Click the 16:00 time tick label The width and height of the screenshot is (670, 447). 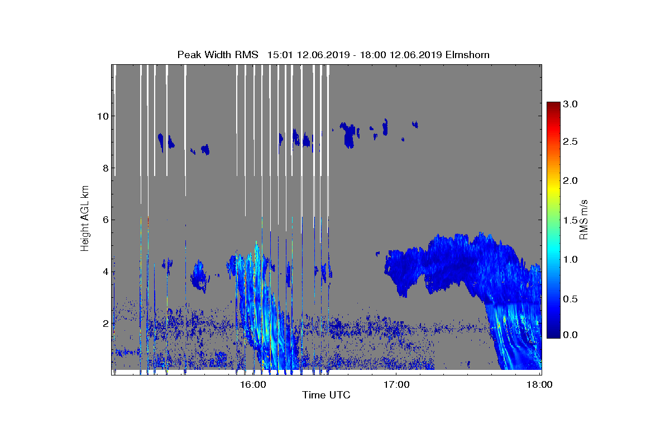(252, 384)
